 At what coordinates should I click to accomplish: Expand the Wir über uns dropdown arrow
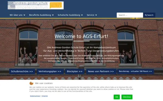point(24,15)
